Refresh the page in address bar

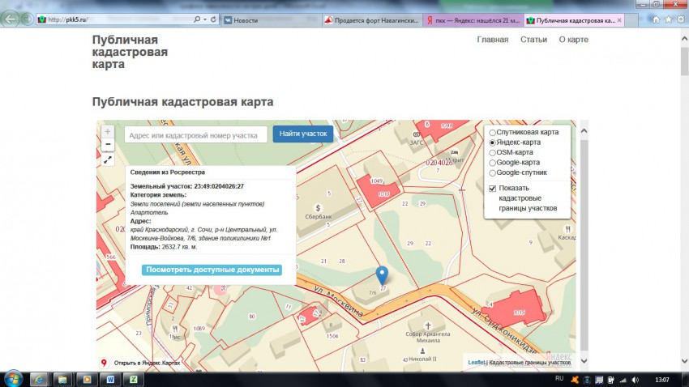tap(213, 19)
